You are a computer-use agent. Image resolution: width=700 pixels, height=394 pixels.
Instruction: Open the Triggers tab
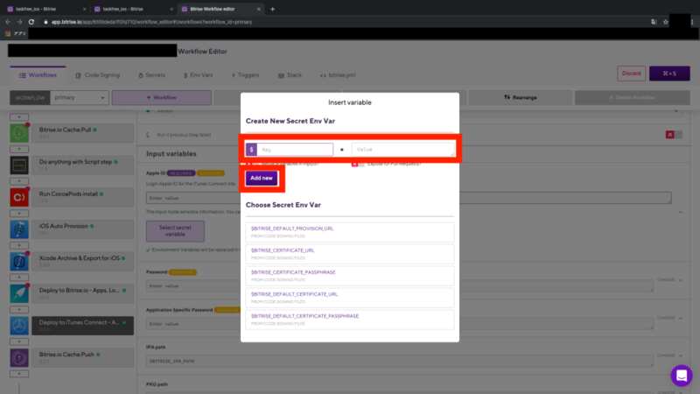point(245,75)
